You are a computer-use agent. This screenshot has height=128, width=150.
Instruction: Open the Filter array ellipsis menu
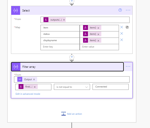pos(128,66)
